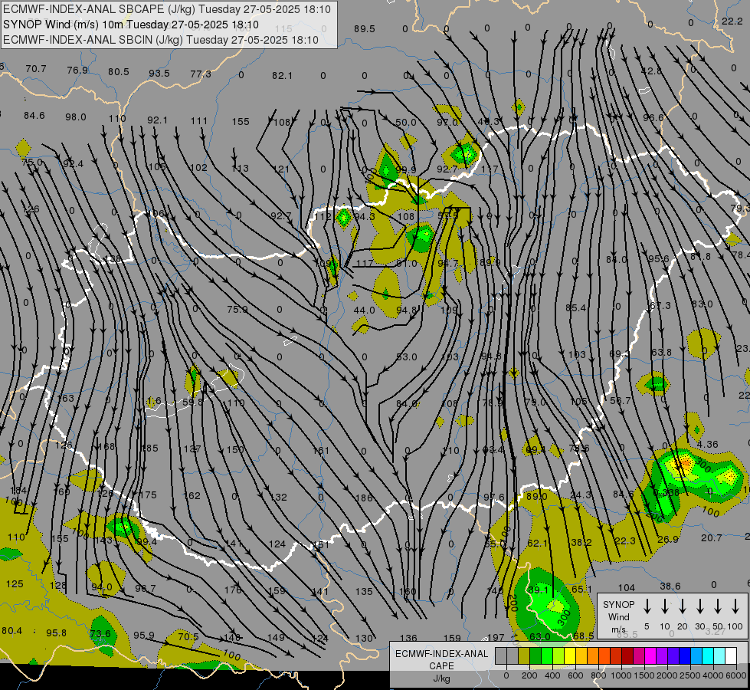The height and width of the screenshot is (690, 750).
Task: Click the wind arrow above the 20 m/s label
Action: click(683, 606)
